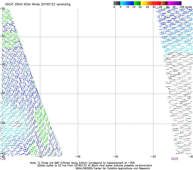Click the purple '1:23' pass time label
This screenshot has height=170, width=193.
coord(3,159)
